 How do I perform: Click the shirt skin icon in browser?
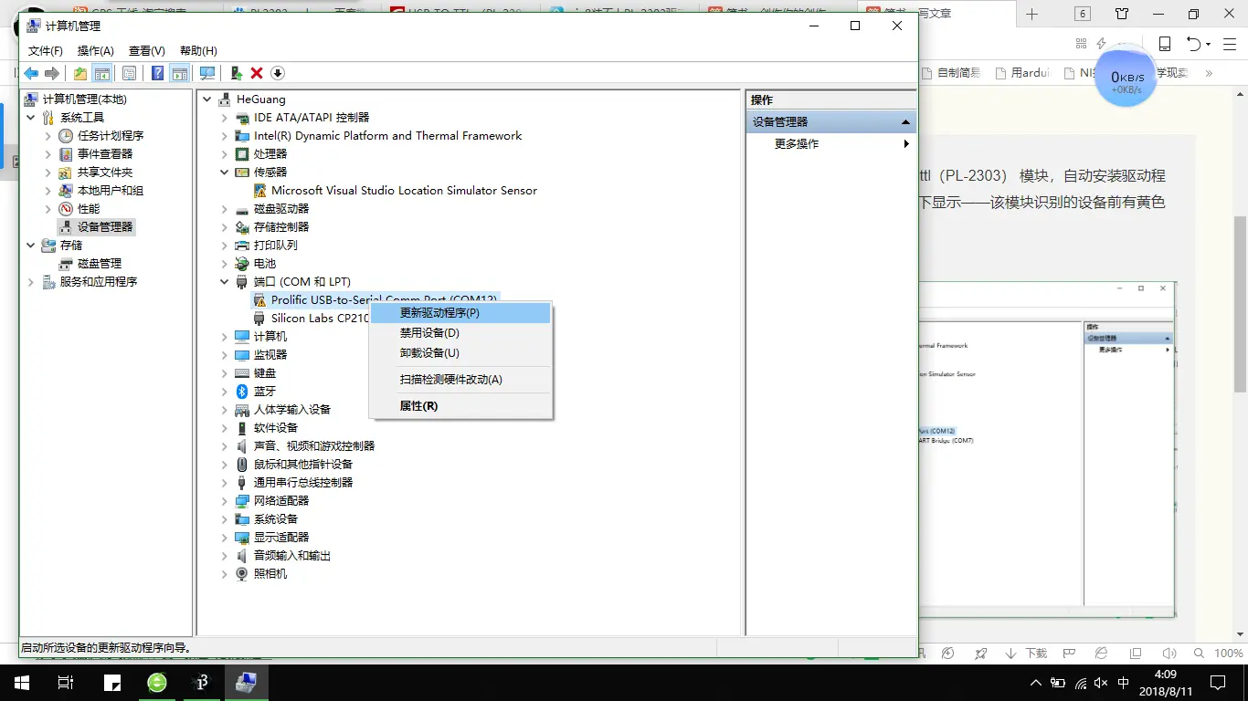coord(1122,14)
